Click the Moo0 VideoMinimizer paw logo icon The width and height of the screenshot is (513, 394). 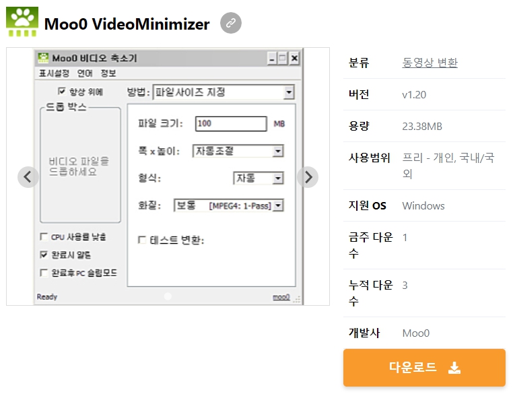point(22,22)
